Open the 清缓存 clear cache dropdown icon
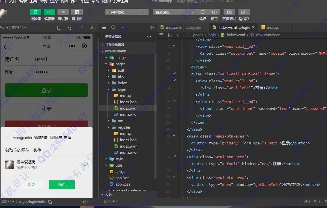 click(x=244, y=12)
